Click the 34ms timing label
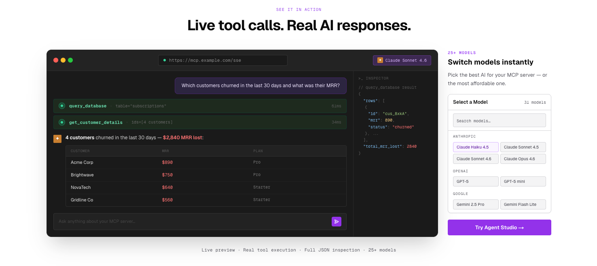Image resolution: width=597 pixels, height=266 pixels. [x=337, y=122]
